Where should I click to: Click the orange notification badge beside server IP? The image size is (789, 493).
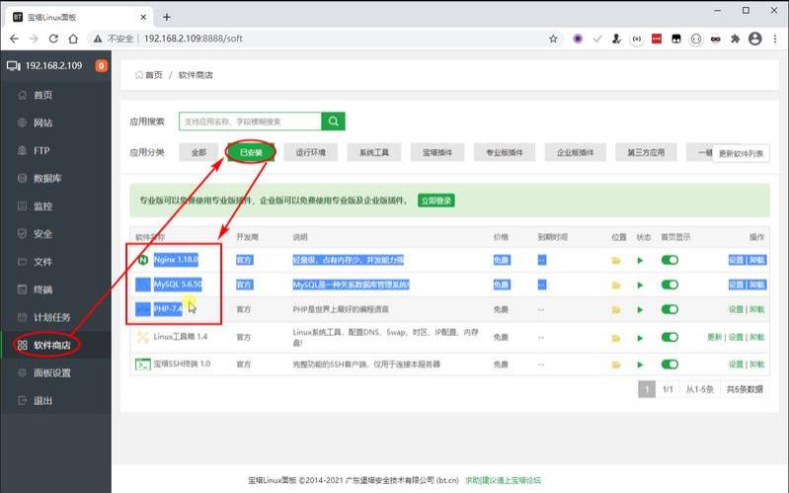(101, 65)
